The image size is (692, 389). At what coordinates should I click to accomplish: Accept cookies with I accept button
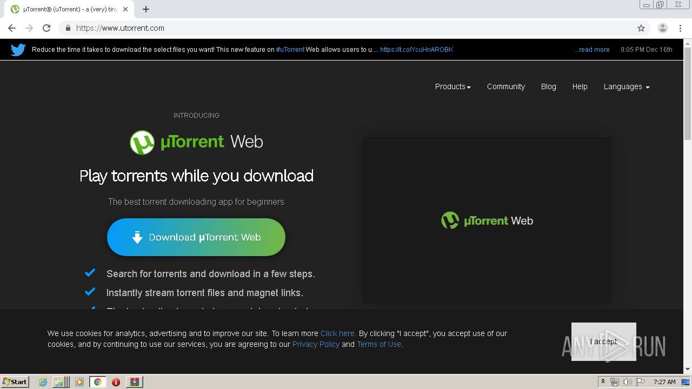coord(603,341)
